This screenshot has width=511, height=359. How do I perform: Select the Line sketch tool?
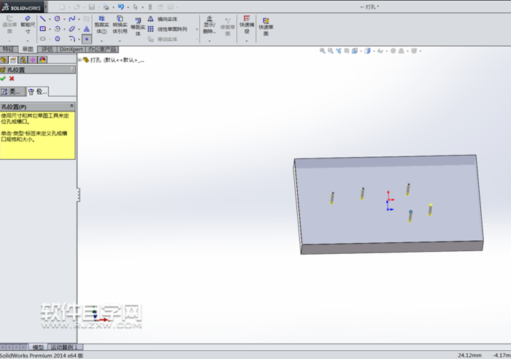pyautogui.click(x=42, y=19)
